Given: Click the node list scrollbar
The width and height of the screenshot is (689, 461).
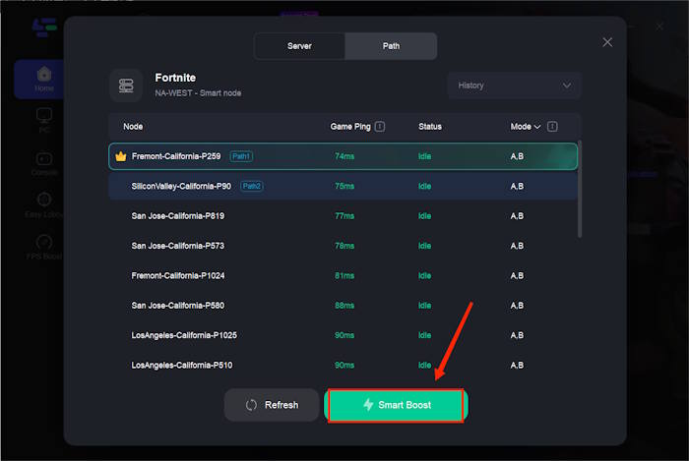Looking at the screenshot, I should coord(580,190).
